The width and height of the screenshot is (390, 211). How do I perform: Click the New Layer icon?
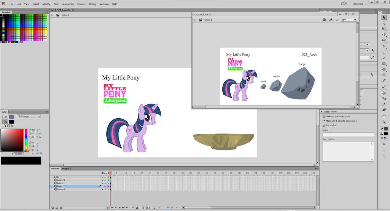coord(52,208)
